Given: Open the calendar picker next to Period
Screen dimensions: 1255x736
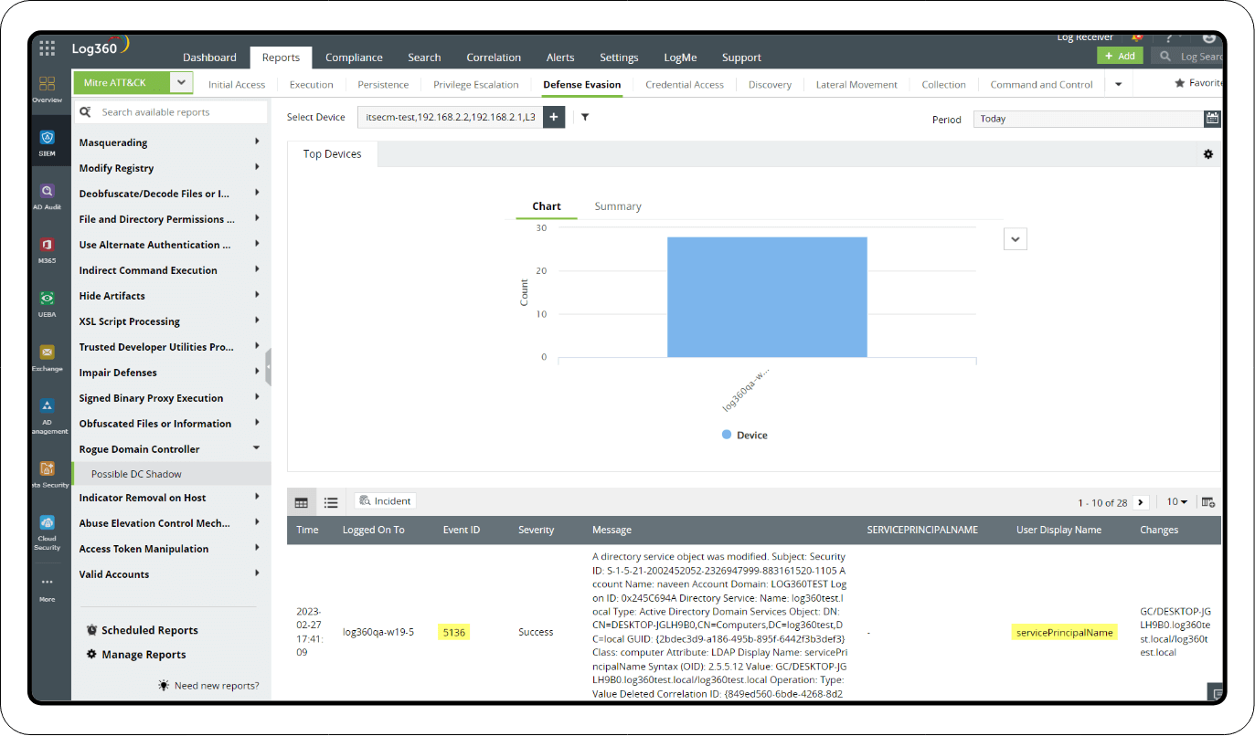Looking at the screenshot, I should [x=1212, y=119].
